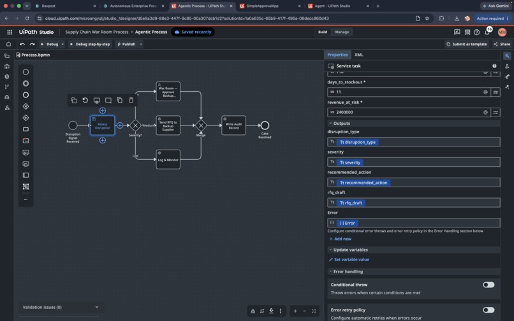Image resolution: width=514 pixels, height=321 pixels.
Task: Switch to the SimpleApprovalApp browser tab
Action: click(x=270, y=6)
